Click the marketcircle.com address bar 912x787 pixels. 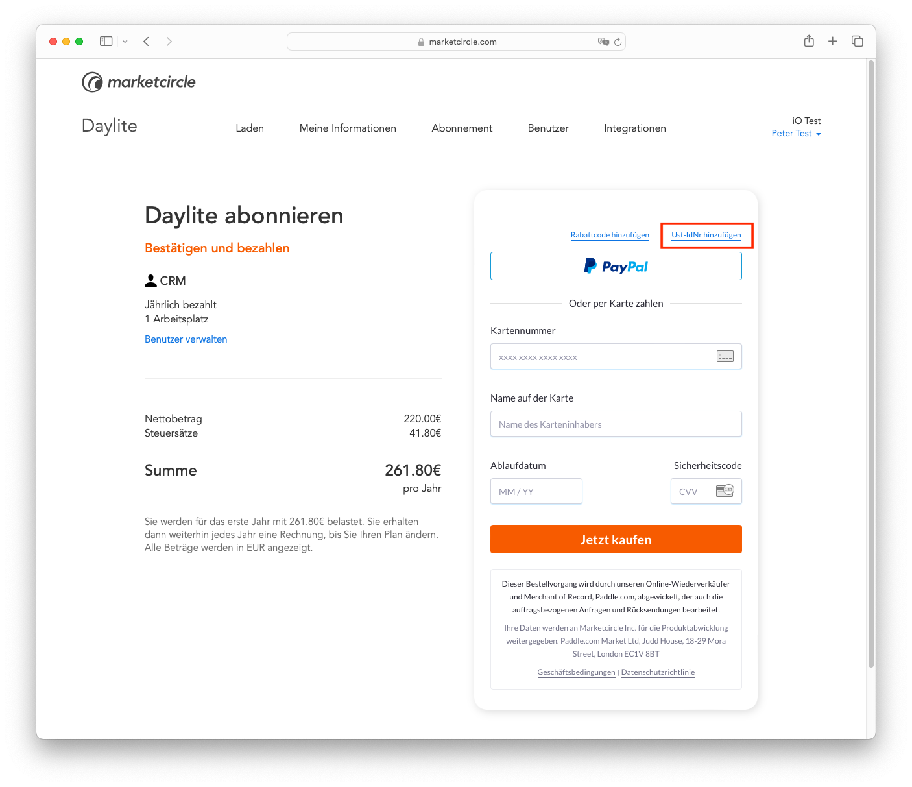(456, 42)
